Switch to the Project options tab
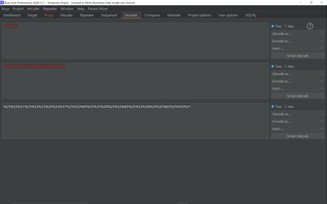327x204 pixels. 199,15
